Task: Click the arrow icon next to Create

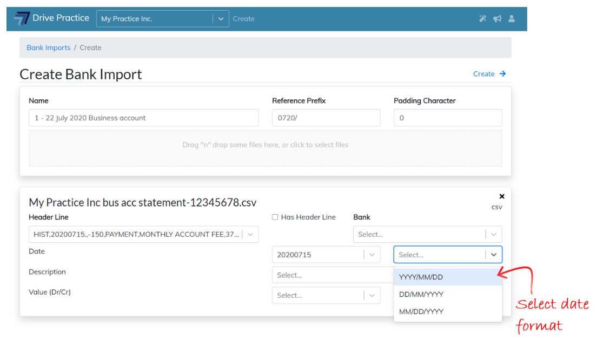Action: [x=502, y=73]
